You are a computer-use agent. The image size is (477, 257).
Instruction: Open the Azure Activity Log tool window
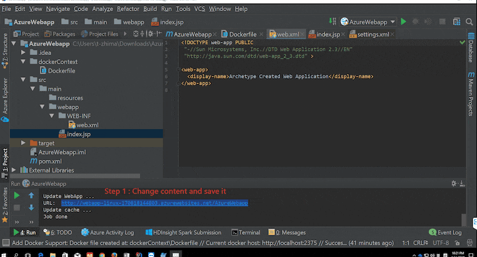(107, 232)
